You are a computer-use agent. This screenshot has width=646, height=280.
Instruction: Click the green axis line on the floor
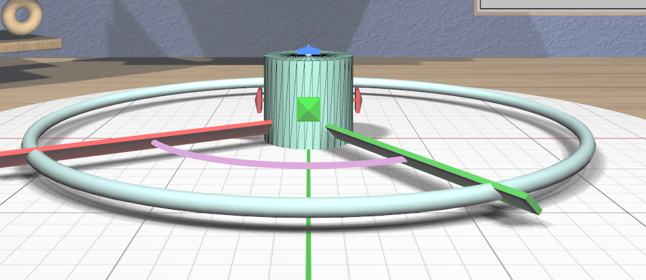(309, 245)
